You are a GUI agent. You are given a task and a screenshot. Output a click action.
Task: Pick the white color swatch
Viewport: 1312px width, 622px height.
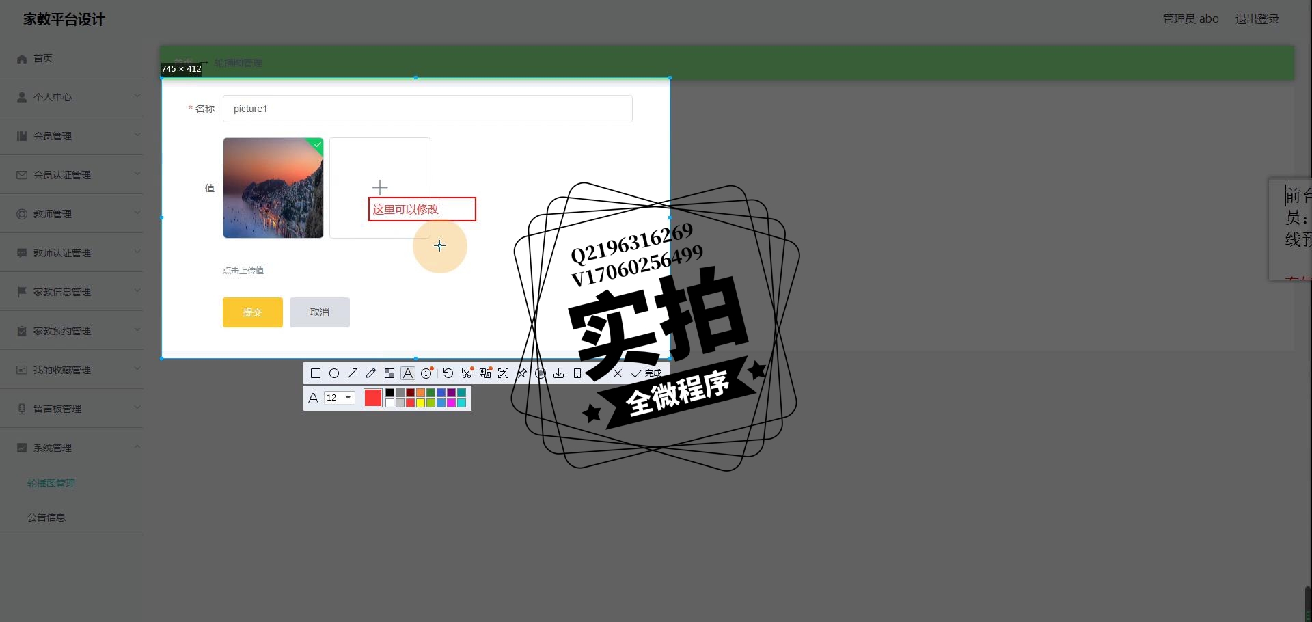pyautogui.click(x=389, y=403)
